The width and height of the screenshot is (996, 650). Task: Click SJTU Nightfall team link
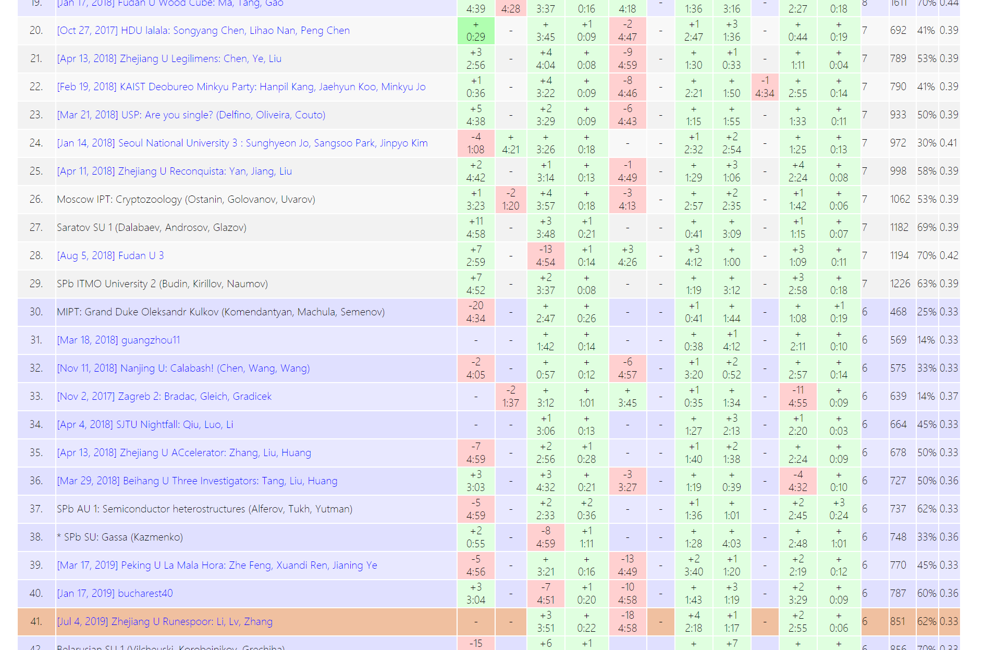click(x=145, y=425)
